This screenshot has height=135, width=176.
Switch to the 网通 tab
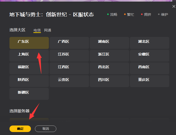tap(48, 30)
